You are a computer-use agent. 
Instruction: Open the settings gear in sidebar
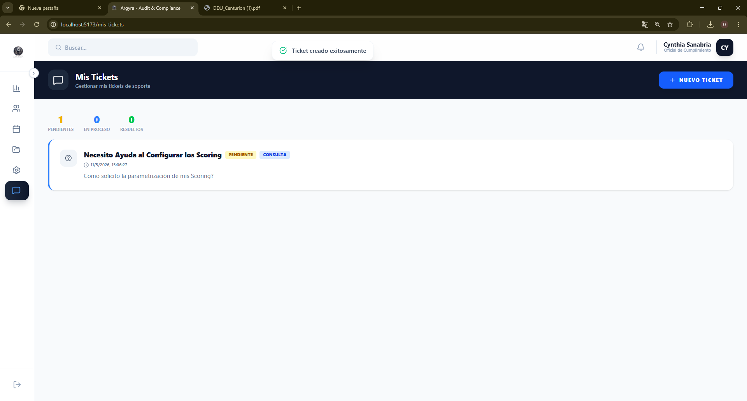16,170
